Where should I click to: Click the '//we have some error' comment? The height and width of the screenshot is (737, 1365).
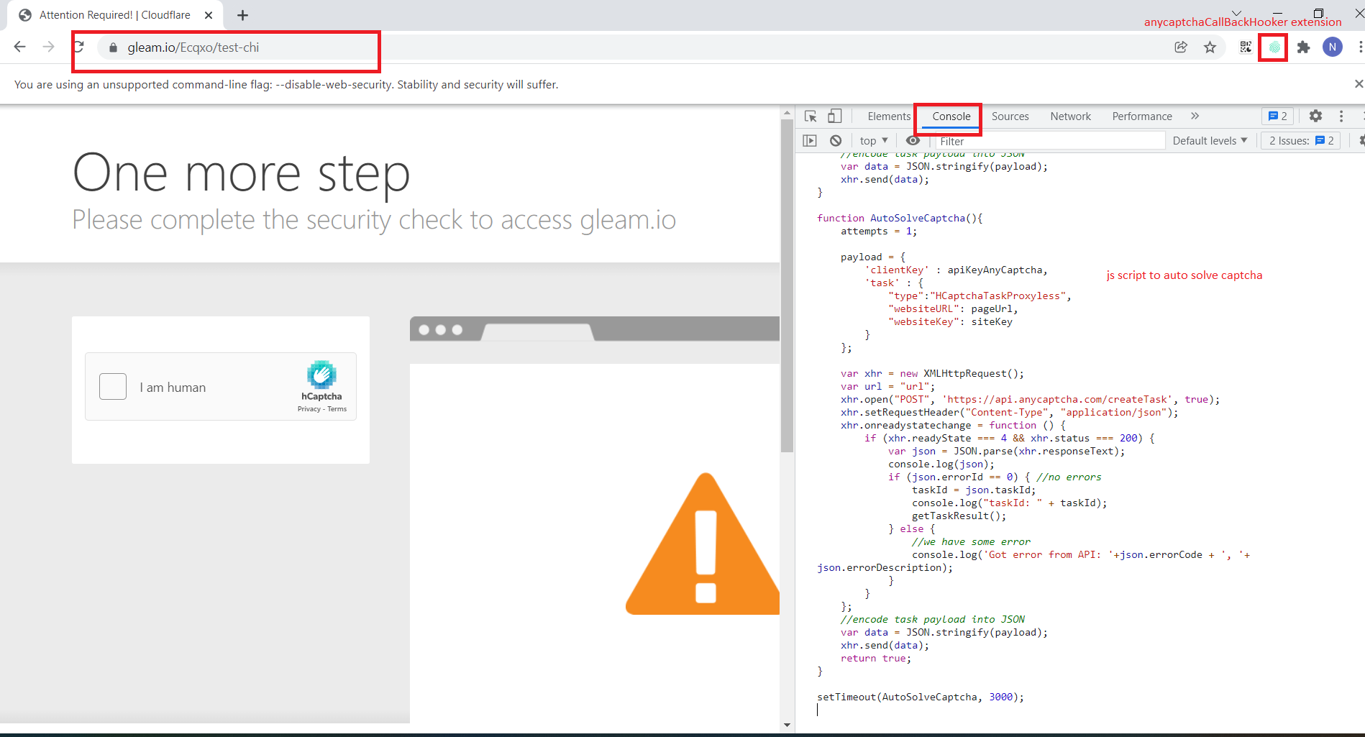coord(971,541)
